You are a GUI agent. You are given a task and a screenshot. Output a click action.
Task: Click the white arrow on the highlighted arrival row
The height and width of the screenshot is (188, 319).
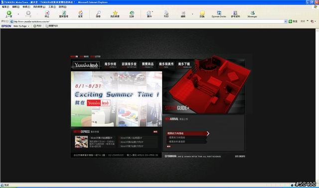[x=208, y=133]
